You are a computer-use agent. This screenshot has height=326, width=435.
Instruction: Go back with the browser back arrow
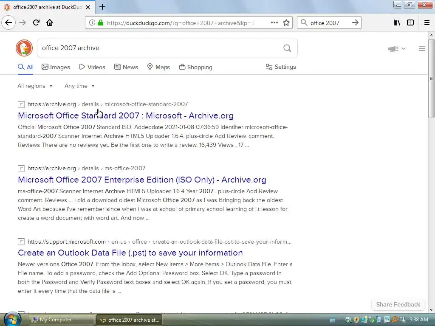(x=8, y=23)
